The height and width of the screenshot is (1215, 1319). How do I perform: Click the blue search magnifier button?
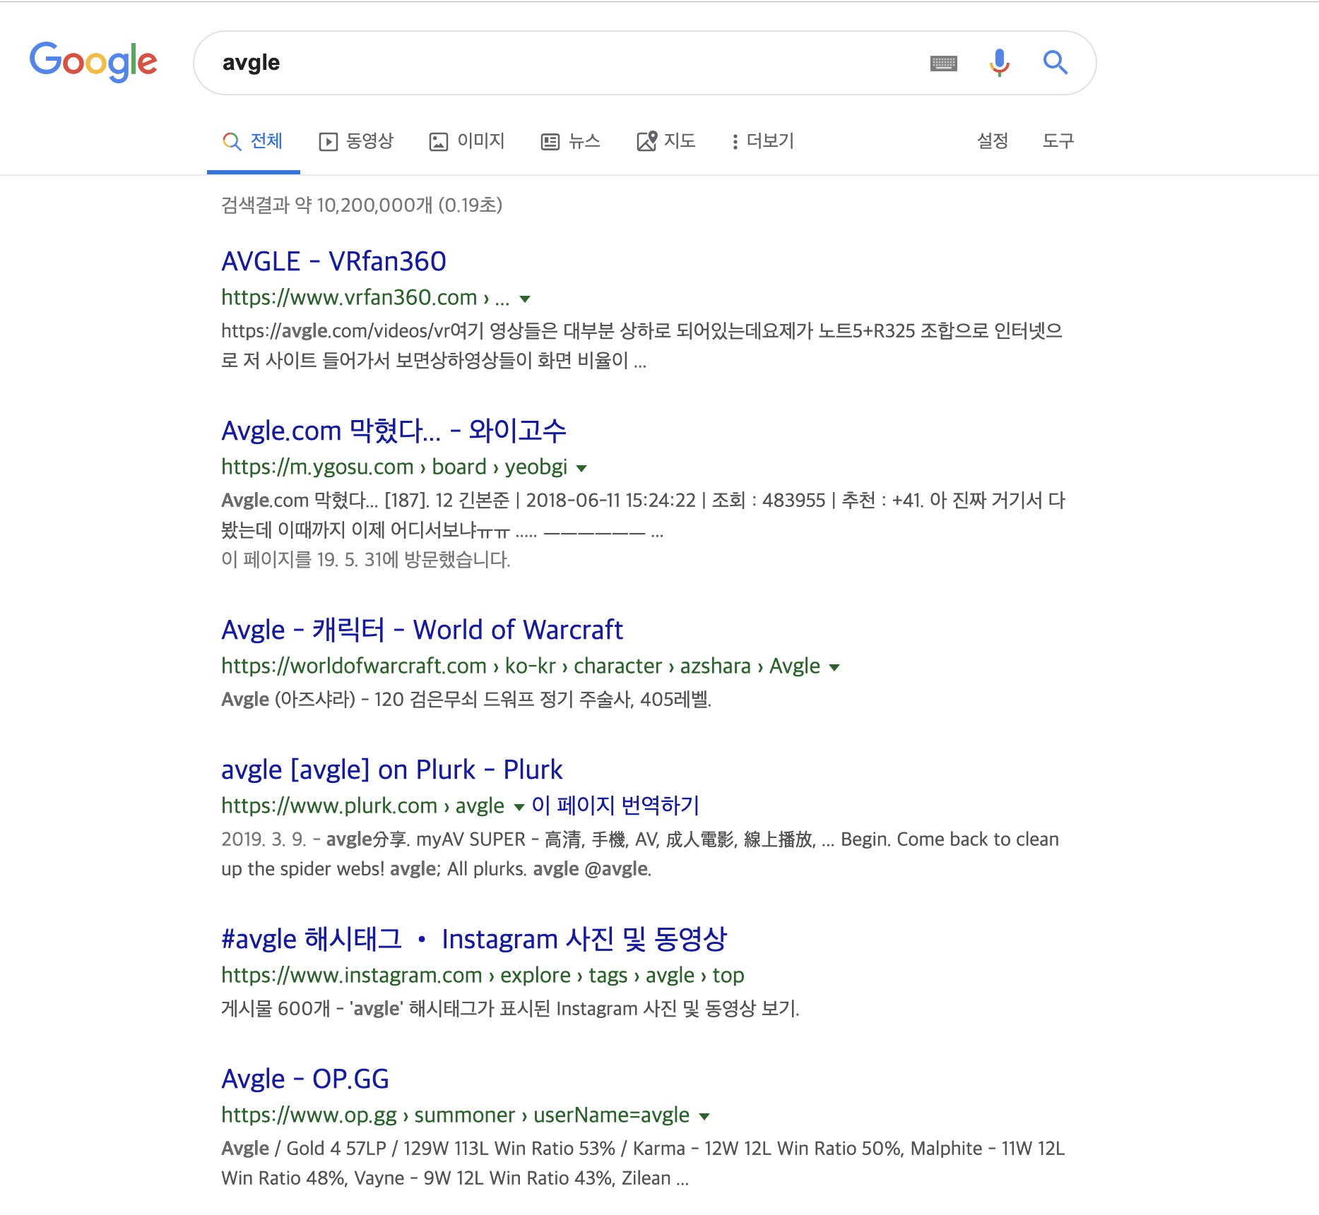(1055, 63)
